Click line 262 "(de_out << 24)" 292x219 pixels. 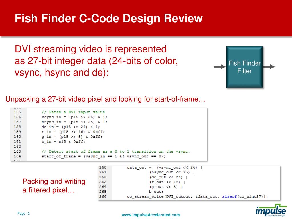pyautogui.click(x=169, y=177)
